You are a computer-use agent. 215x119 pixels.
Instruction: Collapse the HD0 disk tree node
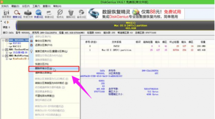[x=3, y=40]
